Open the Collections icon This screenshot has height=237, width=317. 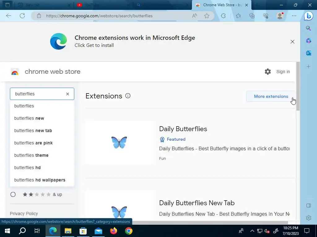pos(252,16)
